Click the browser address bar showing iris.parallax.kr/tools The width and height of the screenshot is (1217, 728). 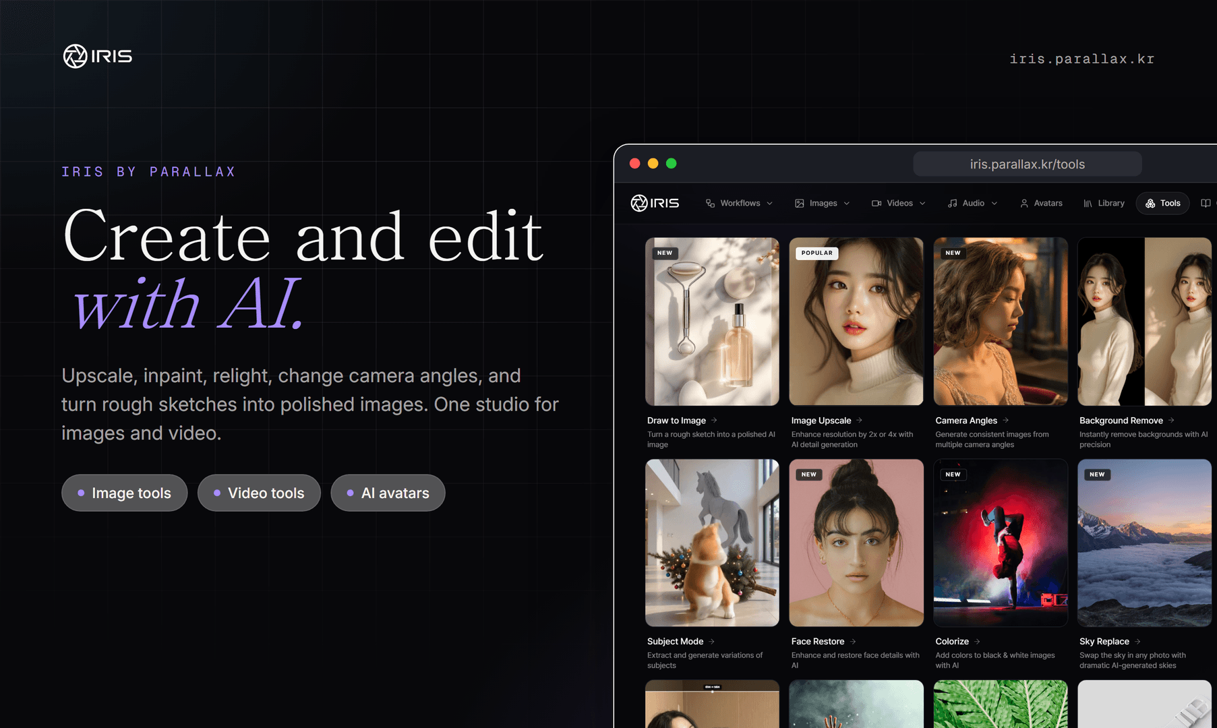(x=1027, y=164)
